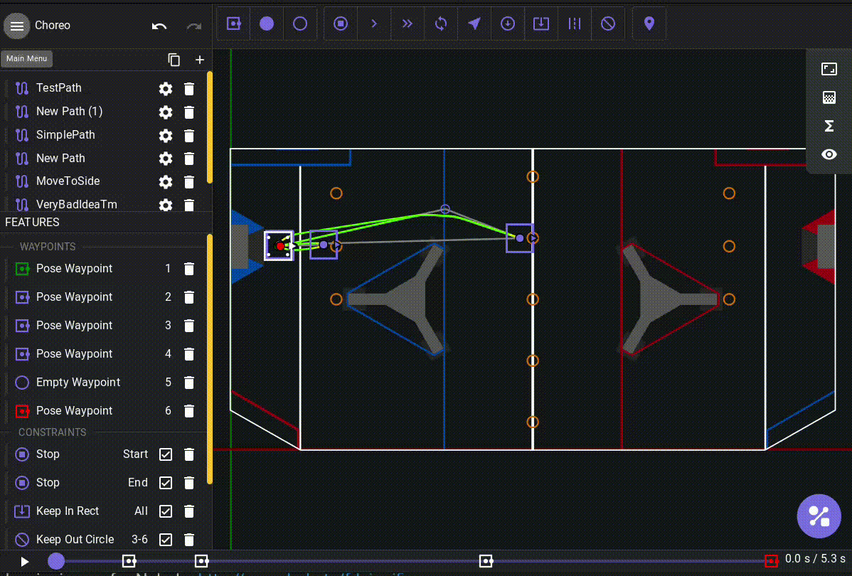Open the grid panel icon on right

[829, 98]
